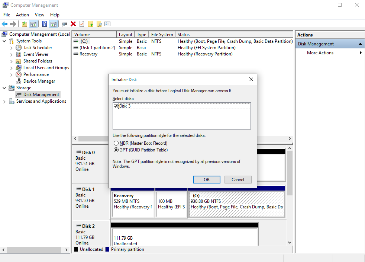Click down arrow of disk map scrollbar
Image resolution: width=365 pixels, height=262 pixels.
tap(290, 243)
